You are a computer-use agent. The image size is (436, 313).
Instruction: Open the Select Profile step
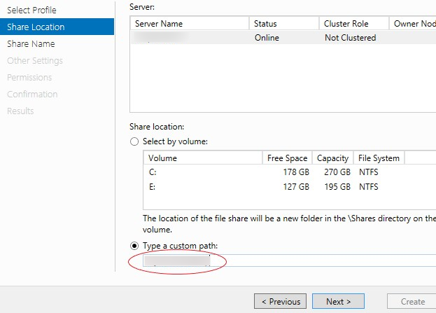[31, 11]
